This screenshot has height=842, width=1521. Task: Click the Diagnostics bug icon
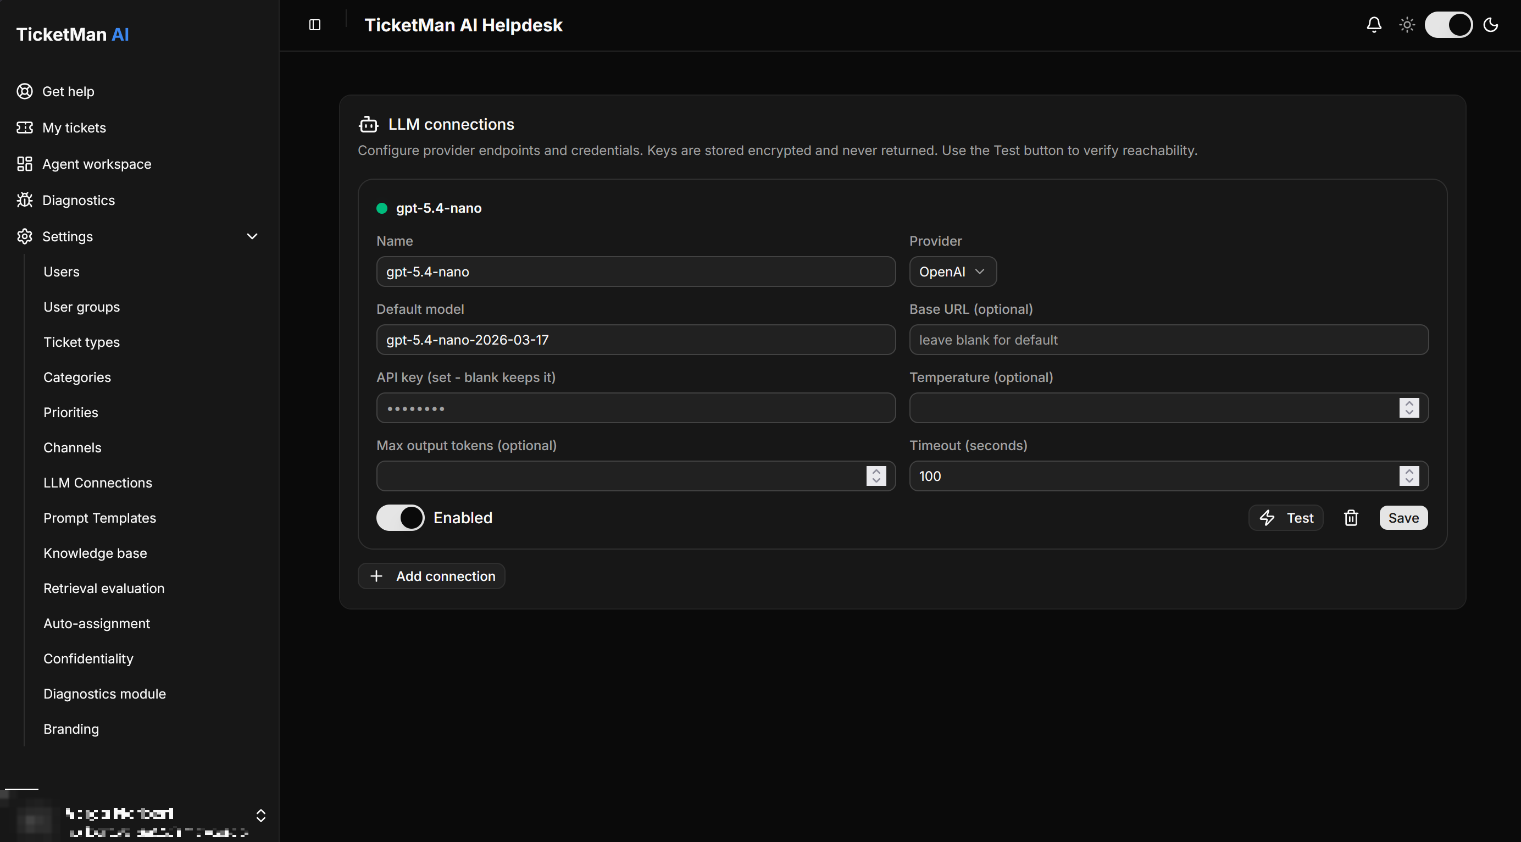click(x=25, y=200)
